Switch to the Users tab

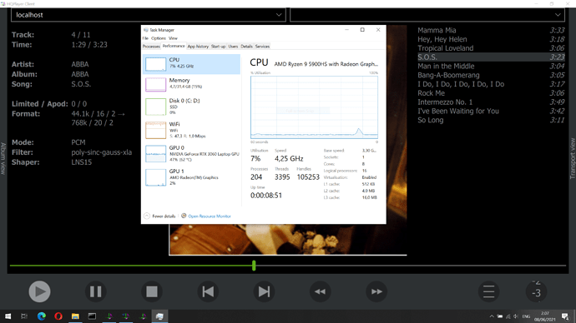click(x=233, y=47)
